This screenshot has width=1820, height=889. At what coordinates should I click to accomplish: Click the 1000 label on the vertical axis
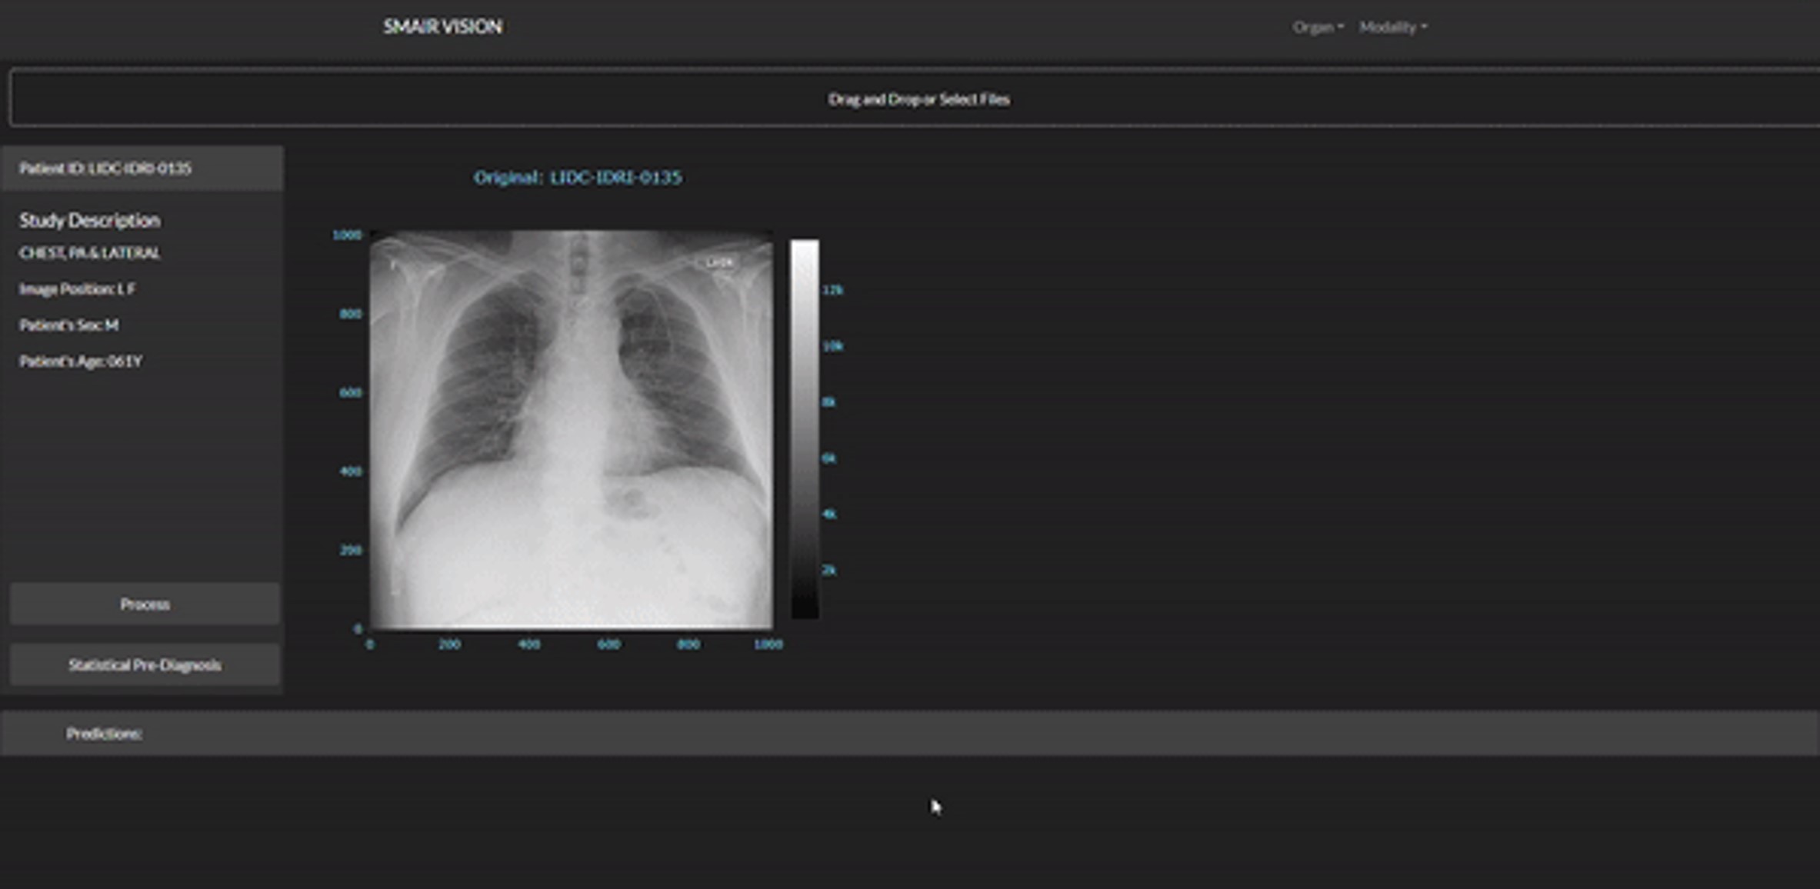346,235
